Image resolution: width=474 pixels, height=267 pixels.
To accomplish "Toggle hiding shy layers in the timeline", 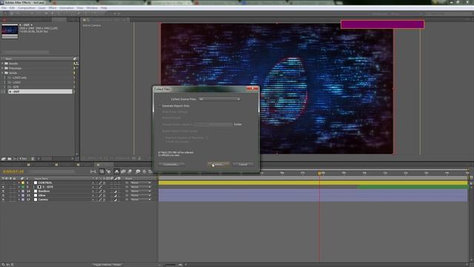I will tap(117, 171).
